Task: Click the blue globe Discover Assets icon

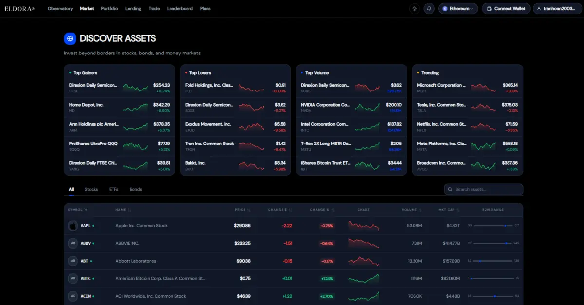Action: [x=70, y=38]
